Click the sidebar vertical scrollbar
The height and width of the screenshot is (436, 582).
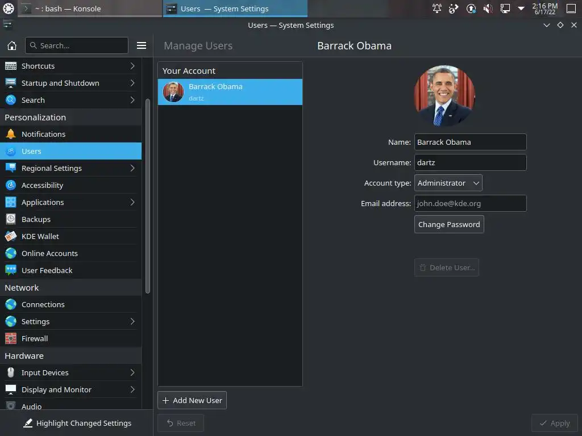point(148,196)
